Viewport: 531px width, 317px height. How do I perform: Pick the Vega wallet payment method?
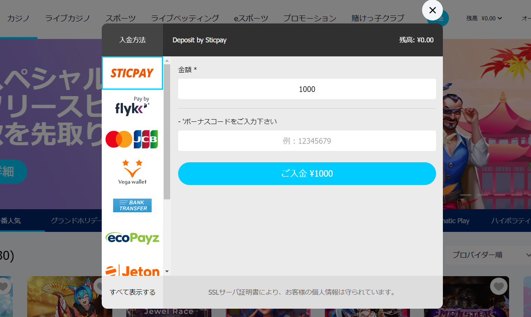(x=132, y=172)
